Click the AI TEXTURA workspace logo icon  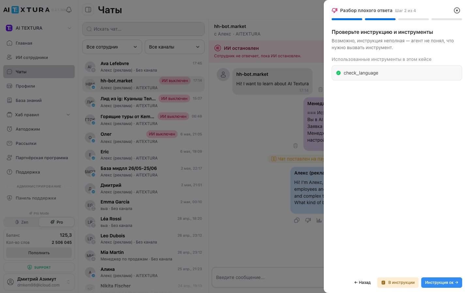(9, 28)
